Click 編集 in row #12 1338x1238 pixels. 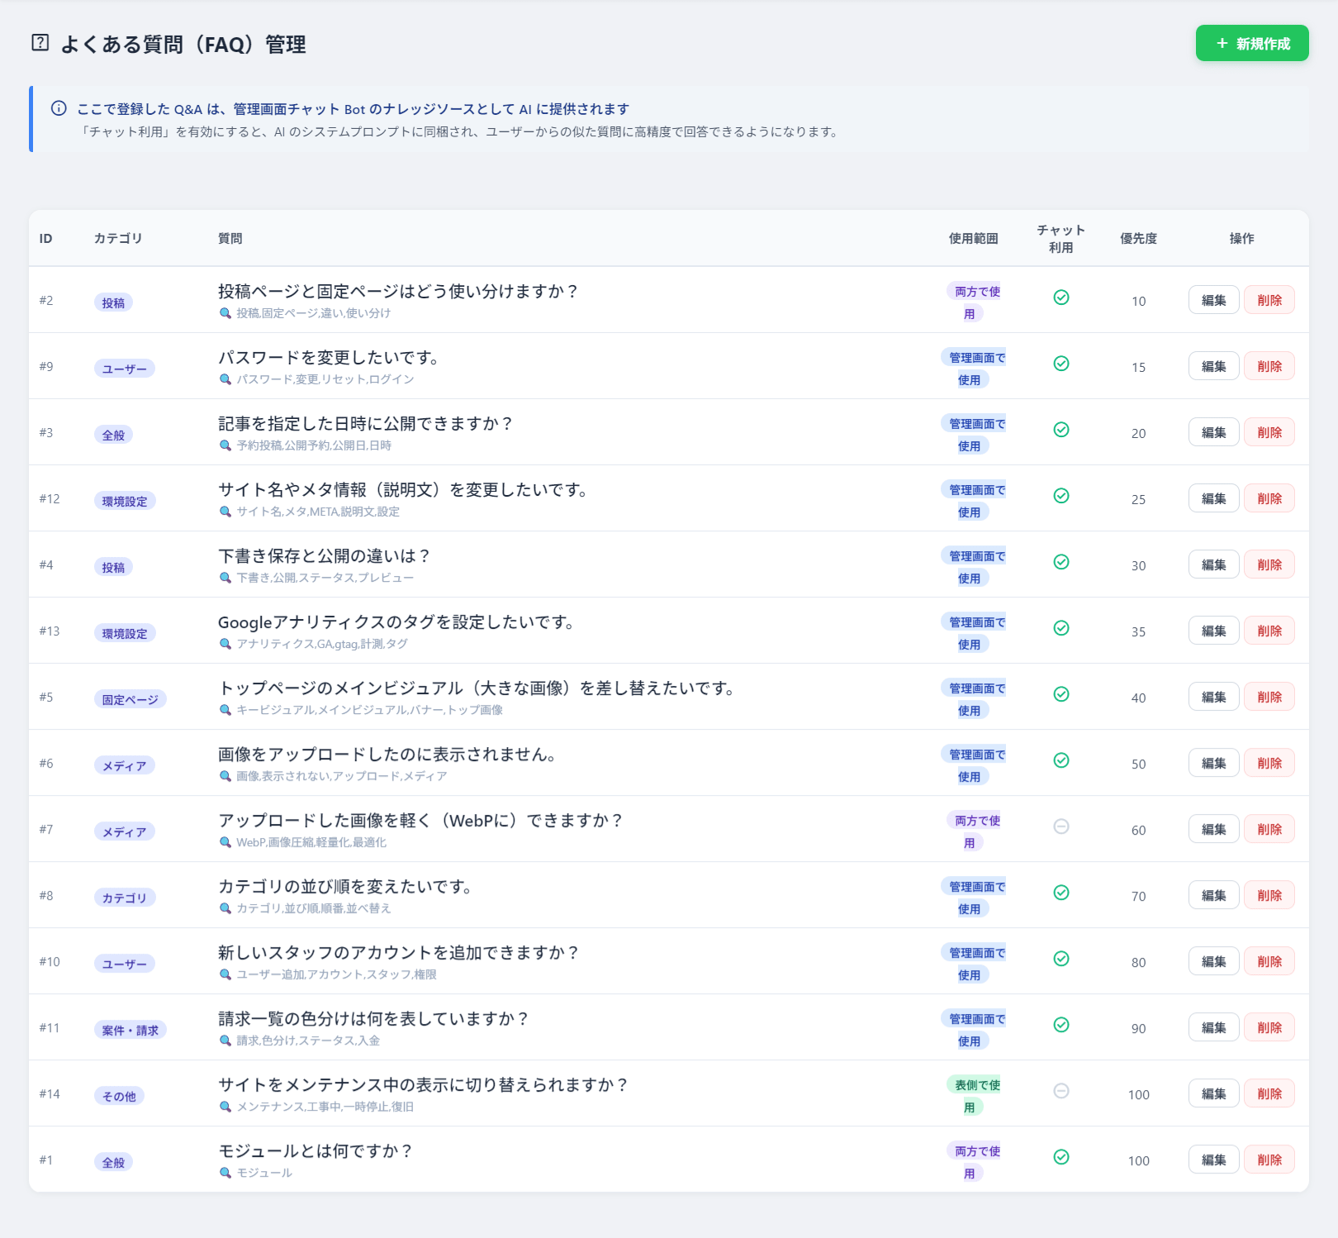pyautogui.click(x=1213, y=498)
